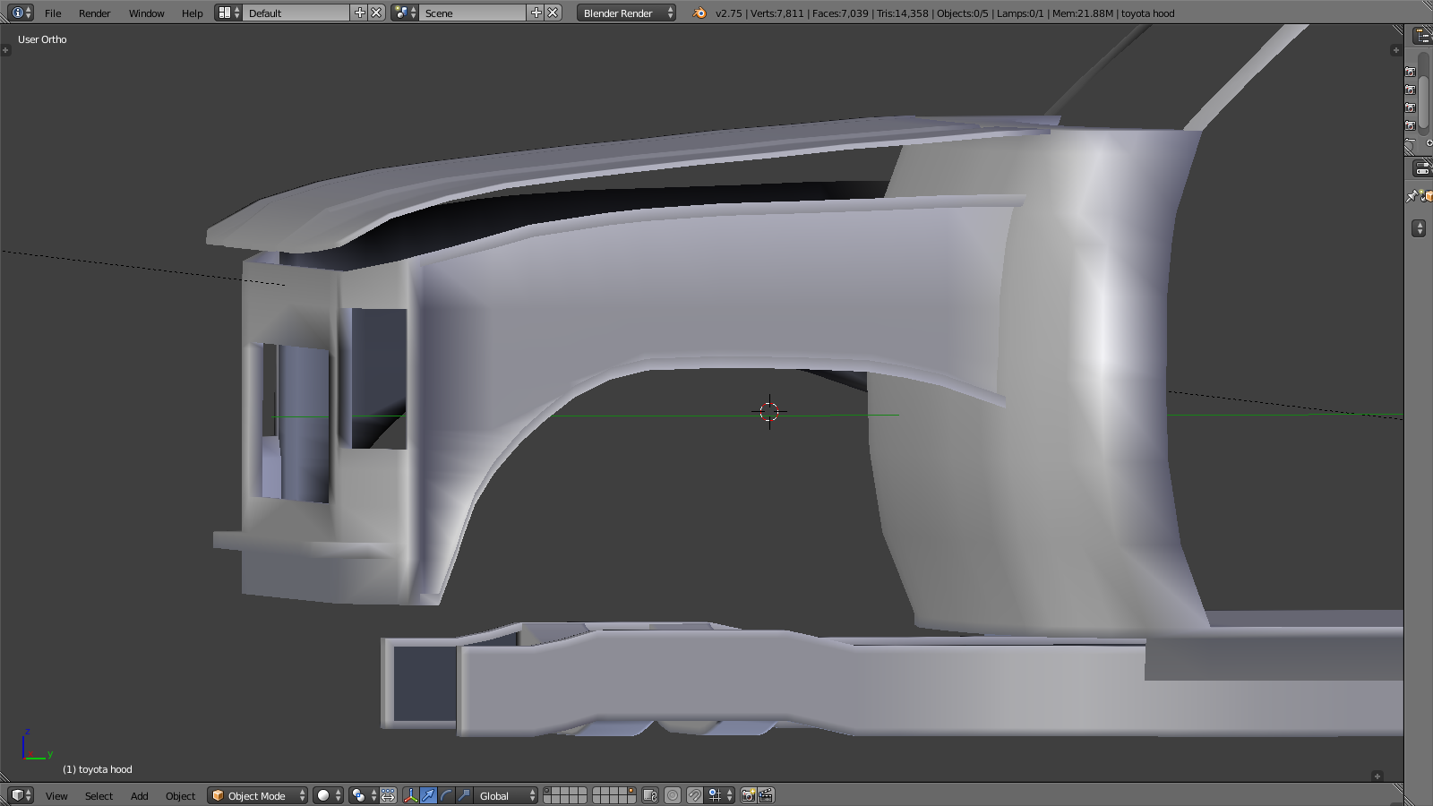
Task: Select the scale manipulator icon
Action: click(x=464, y=795)
